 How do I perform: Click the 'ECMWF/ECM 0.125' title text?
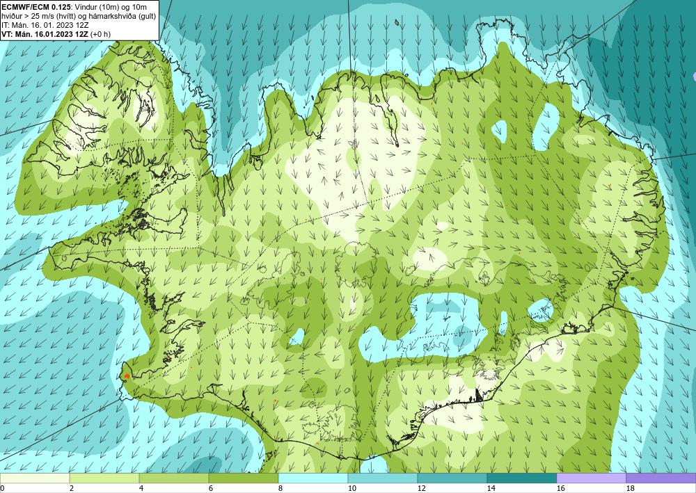tap(36, 7)
